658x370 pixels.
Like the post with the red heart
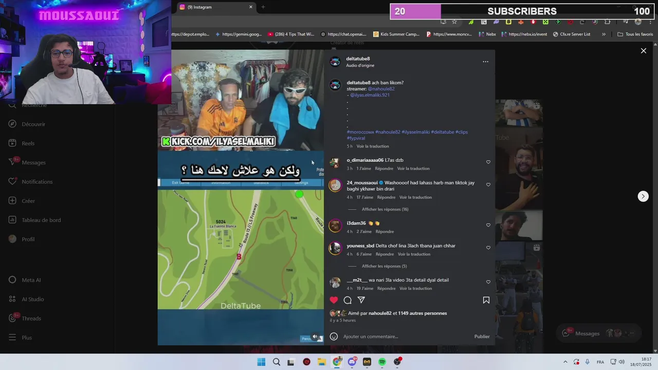(334, 300)
